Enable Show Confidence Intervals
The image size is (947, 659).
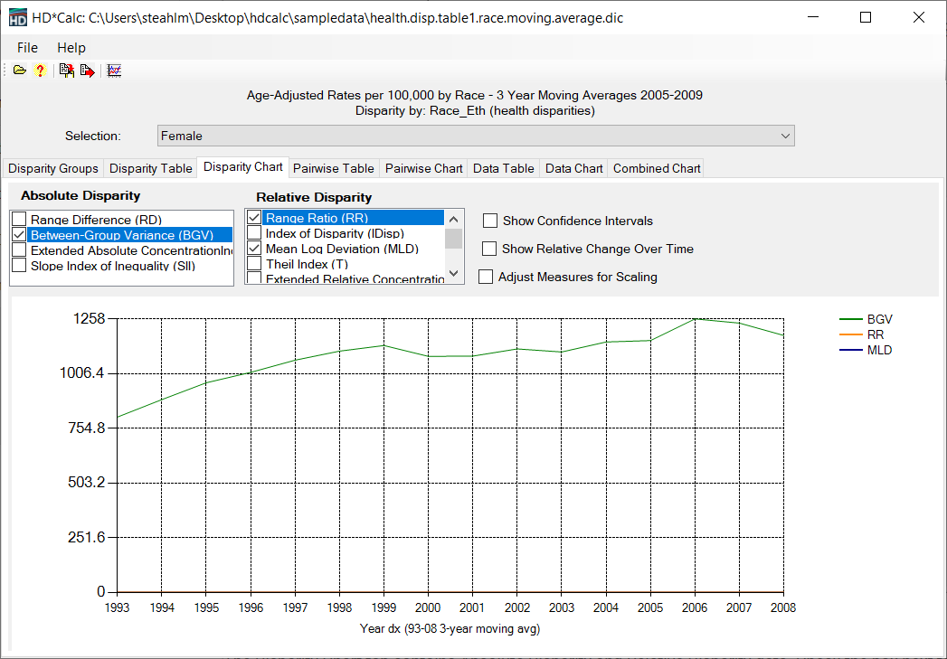click(x=489, y=220)
